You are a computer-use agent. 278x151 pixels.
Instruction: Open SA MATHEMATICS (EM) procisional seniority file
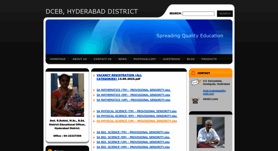133,95
